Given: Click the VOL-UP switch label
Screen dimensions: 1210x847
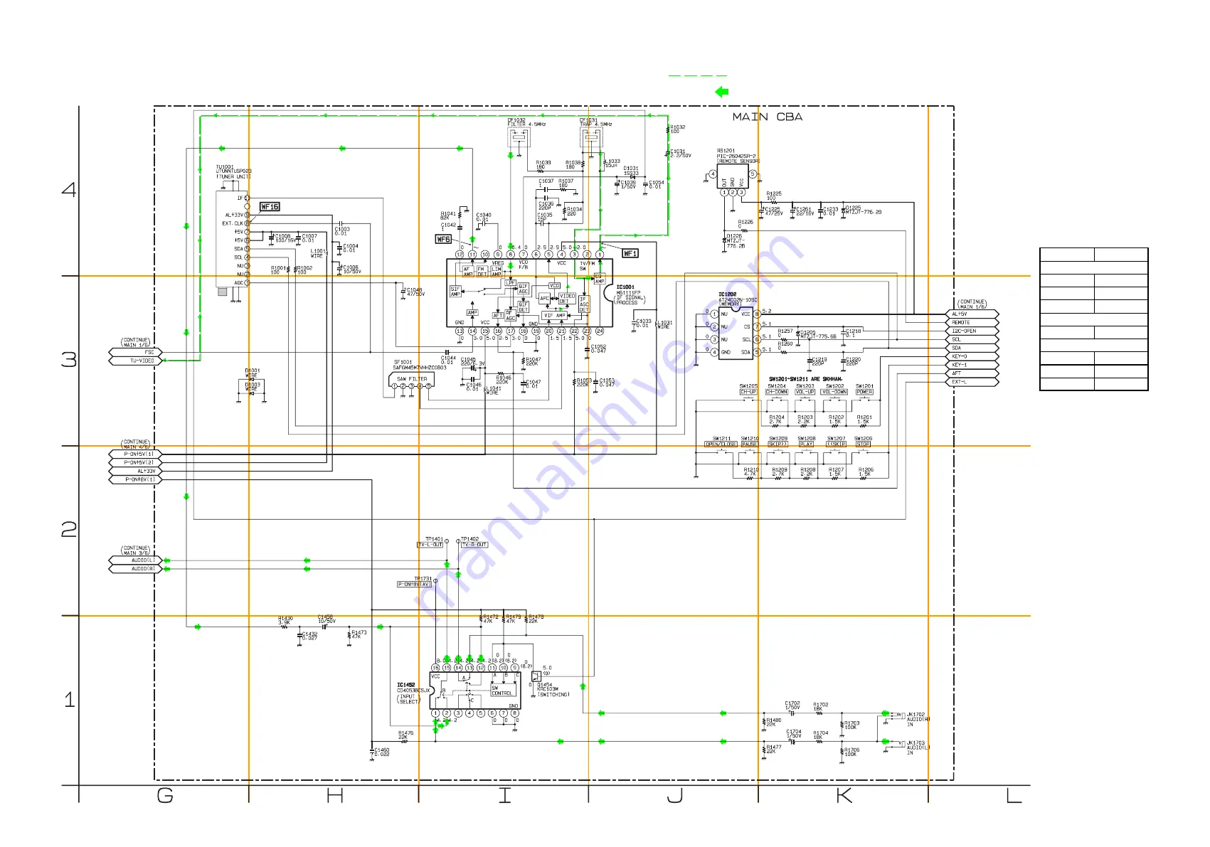Looking at the screenshot, I should 805,392.
